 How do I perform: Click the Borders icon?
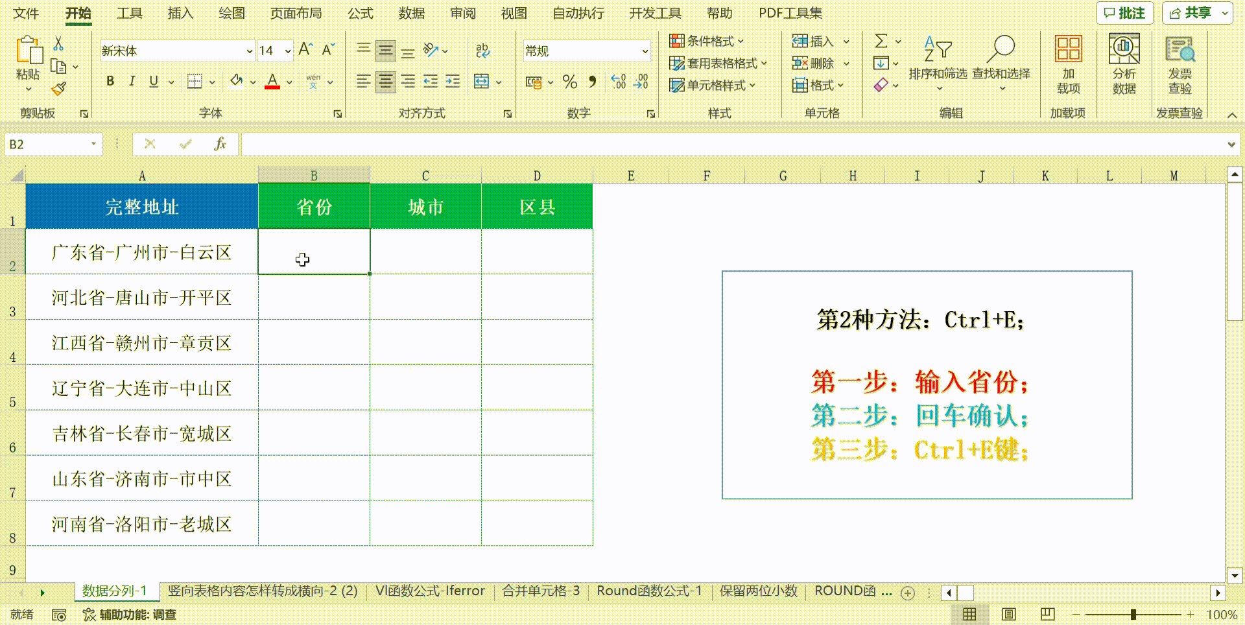coord(195,81)
